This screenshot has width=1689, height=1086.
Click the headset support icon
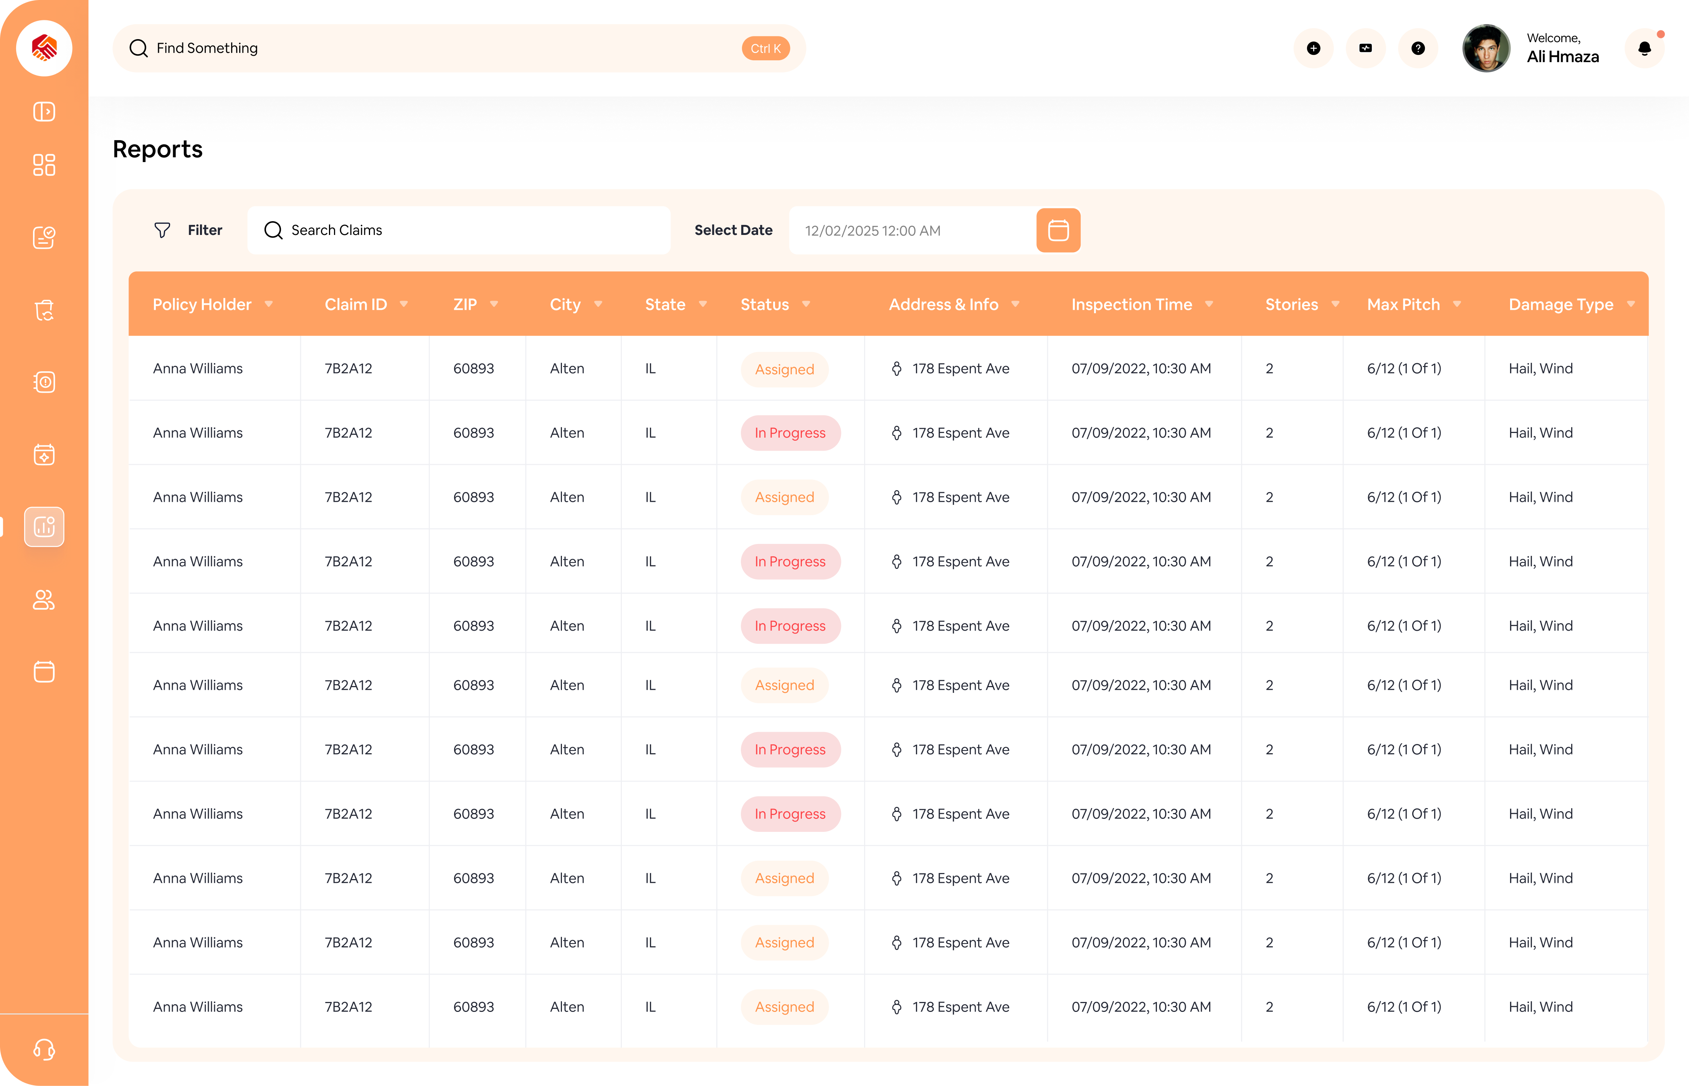point(44,1049)
